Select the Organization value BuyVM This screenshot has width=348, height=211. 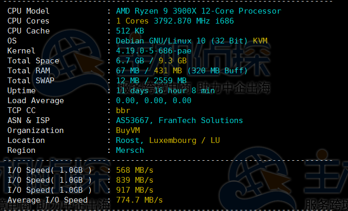(128, 130)
